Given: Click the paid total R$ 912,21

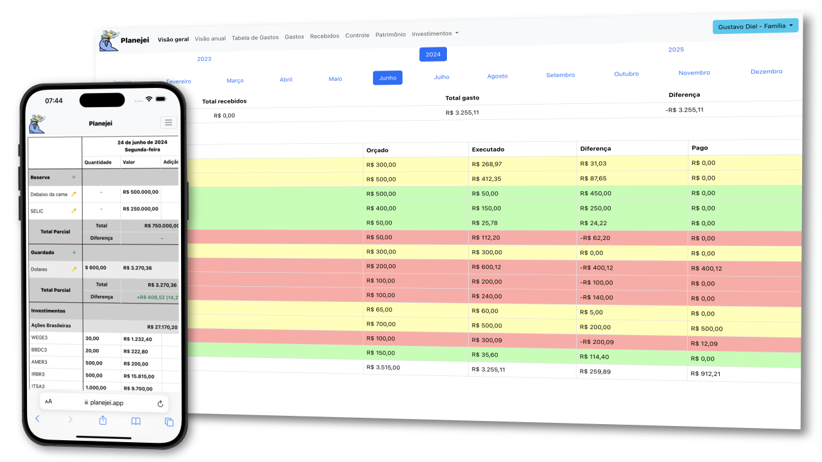Looking at the screenshot, I should (706, 373).
